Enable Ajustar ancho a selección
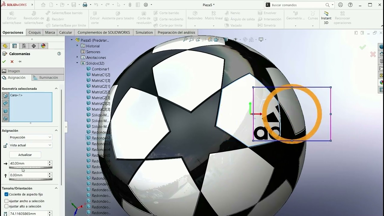Viewport: 384px width, 216px height. 6,201
